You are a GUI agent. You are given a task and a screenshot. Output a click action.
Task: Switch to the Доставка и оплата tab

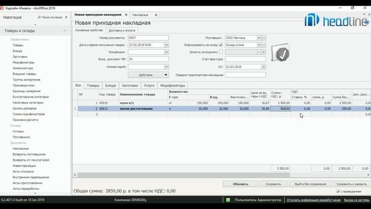point(122,30)
